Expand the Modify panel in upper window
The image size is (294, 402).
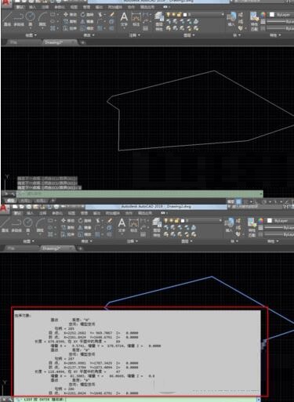click(x=89, y=35)
